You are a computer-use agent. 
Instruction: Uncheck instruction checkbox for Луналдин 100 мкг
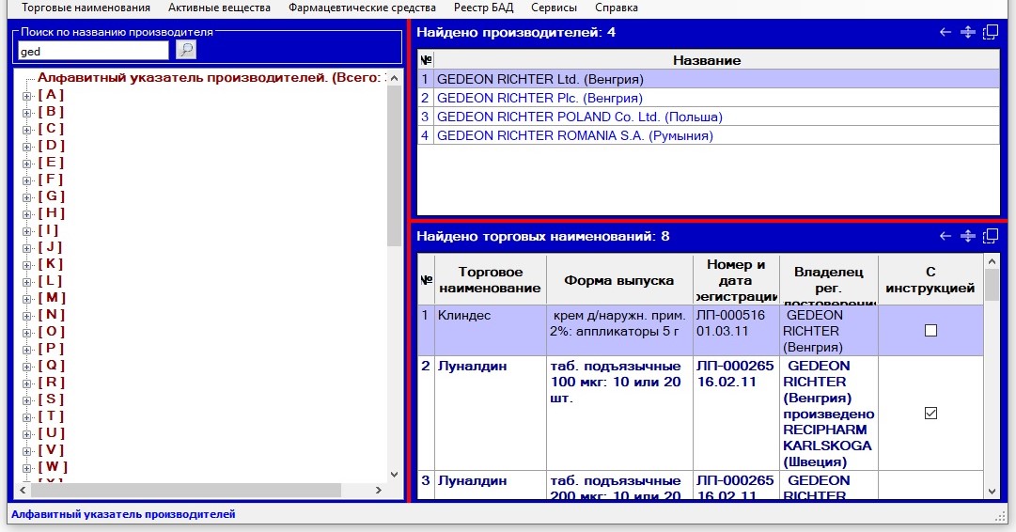click(x=930, y=414)
